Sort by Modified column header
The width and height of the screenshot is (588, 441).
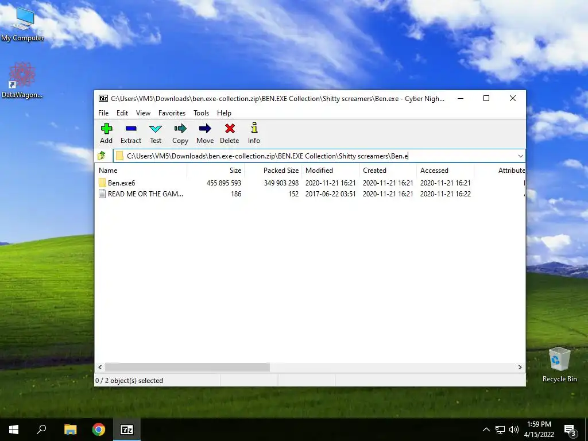(x=331, y=170)
